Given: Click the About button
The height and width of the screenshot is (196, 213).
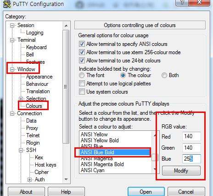Looking at the screenshot, I should coord(26,192).
